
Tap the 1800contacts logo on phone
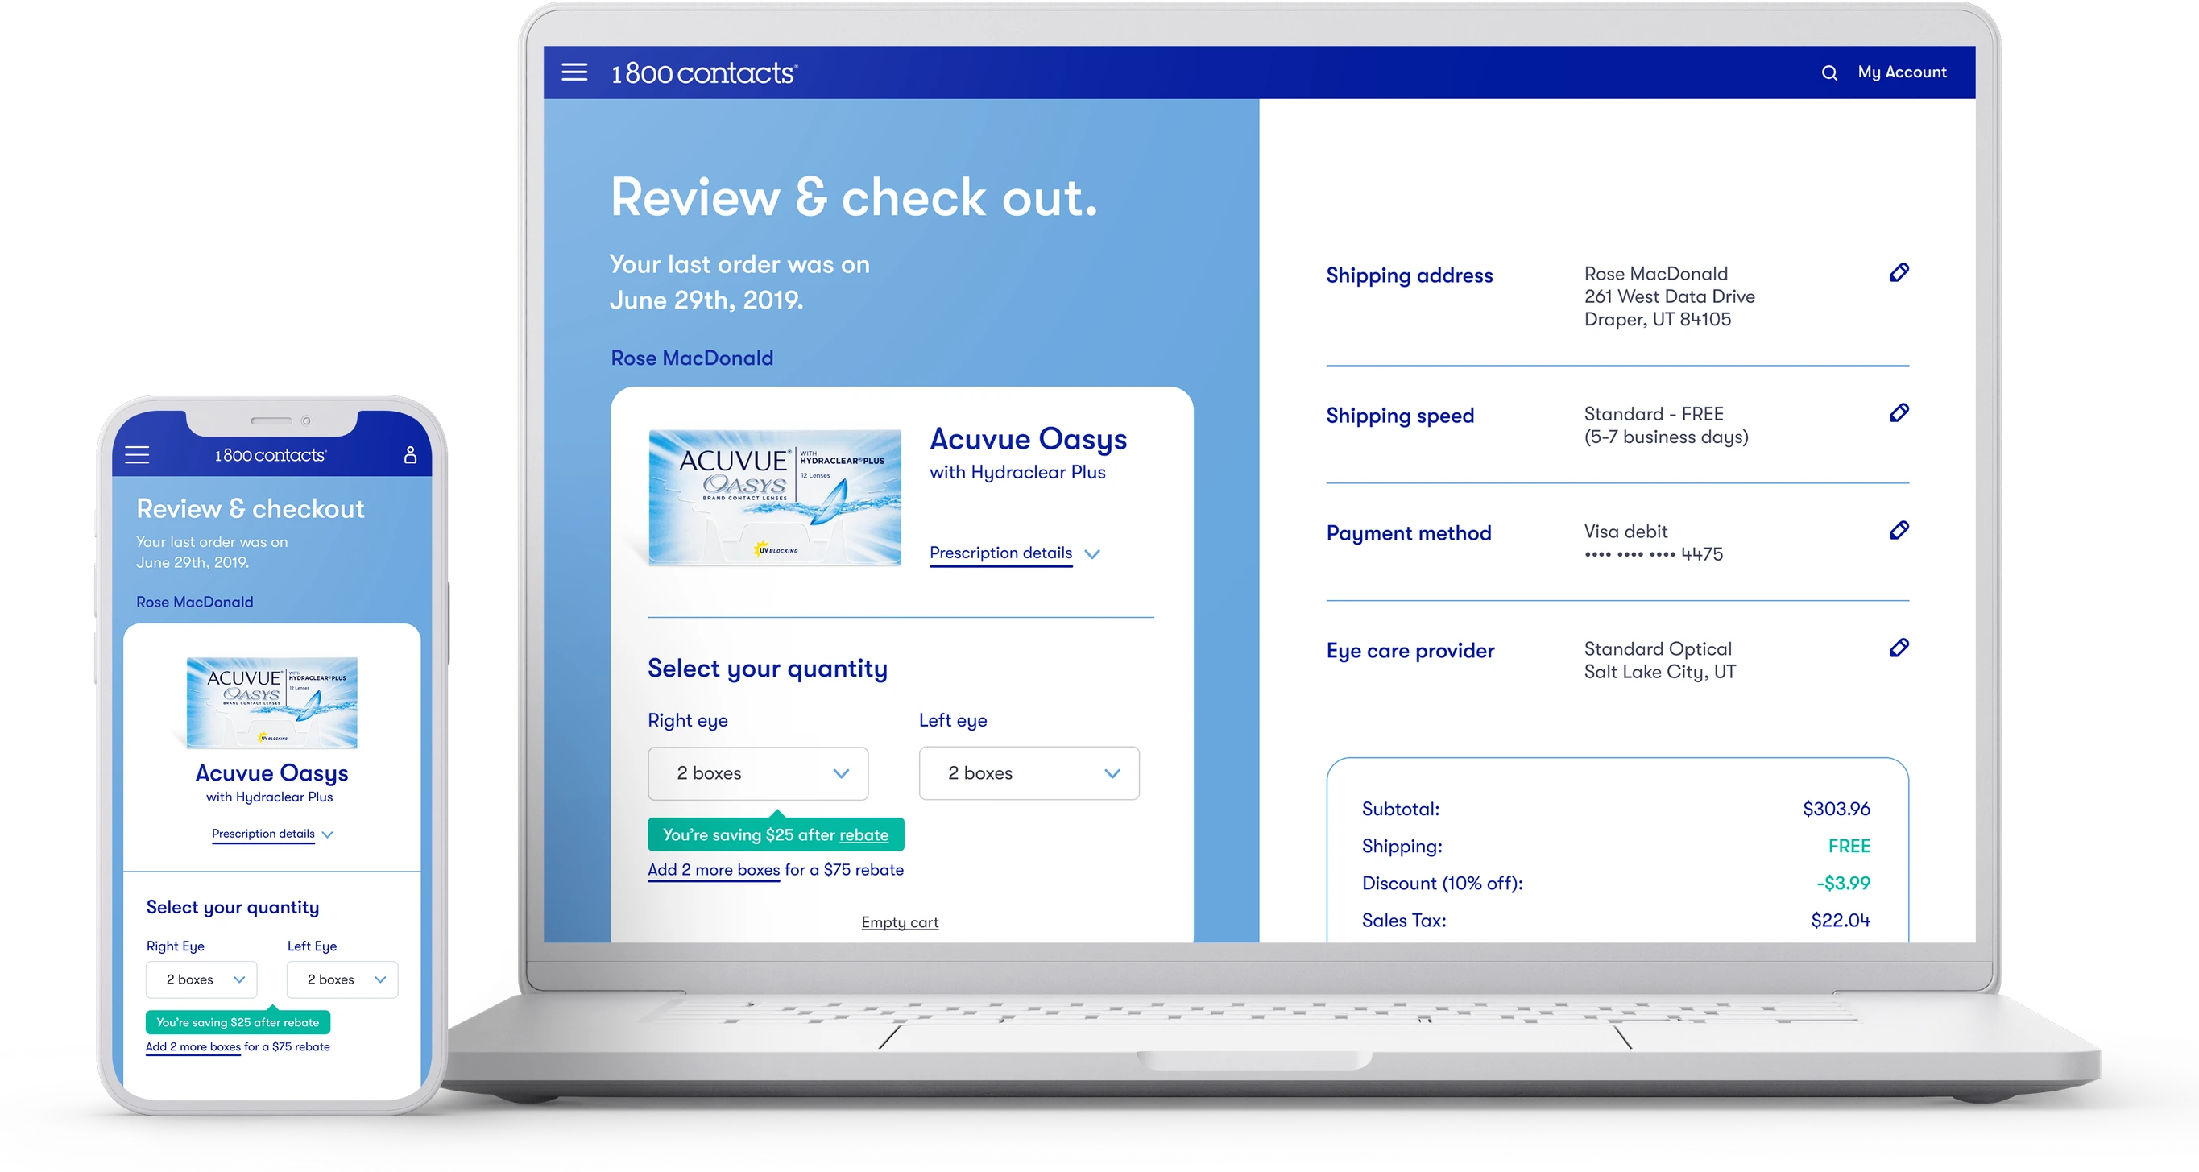(x=271, y=456)
